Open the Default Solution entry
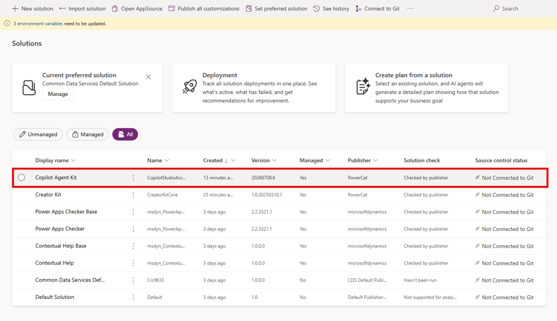The width and height of the screenshot is (557, 321). [55, 297]
